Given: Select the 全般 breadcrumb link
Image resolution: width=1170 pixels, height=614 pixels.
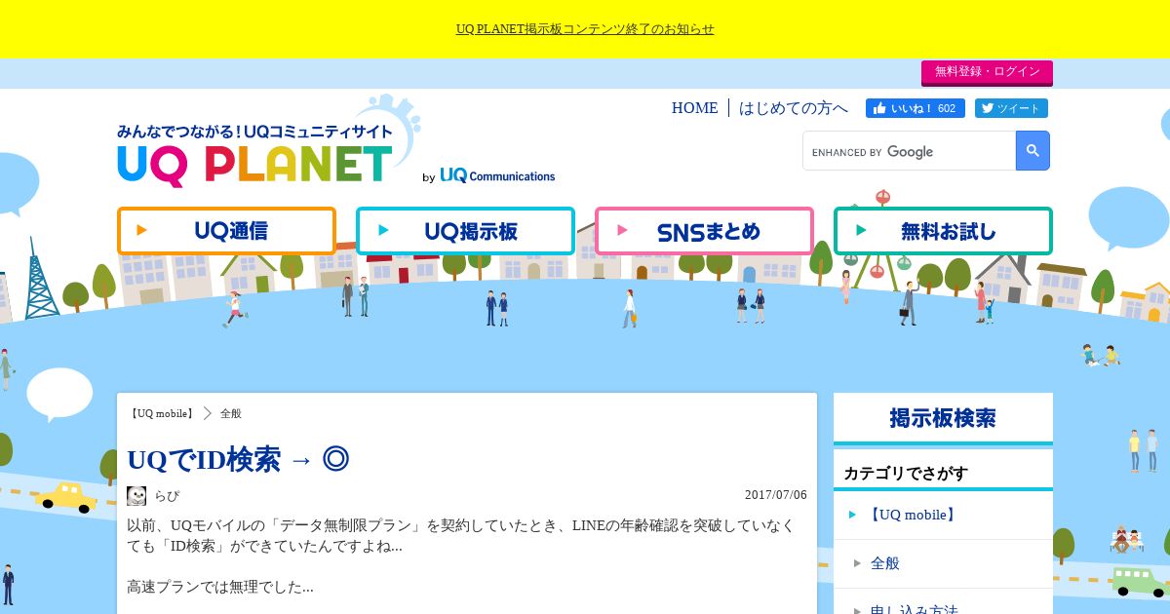Looking at the screenshot, I should coord(231,413).
